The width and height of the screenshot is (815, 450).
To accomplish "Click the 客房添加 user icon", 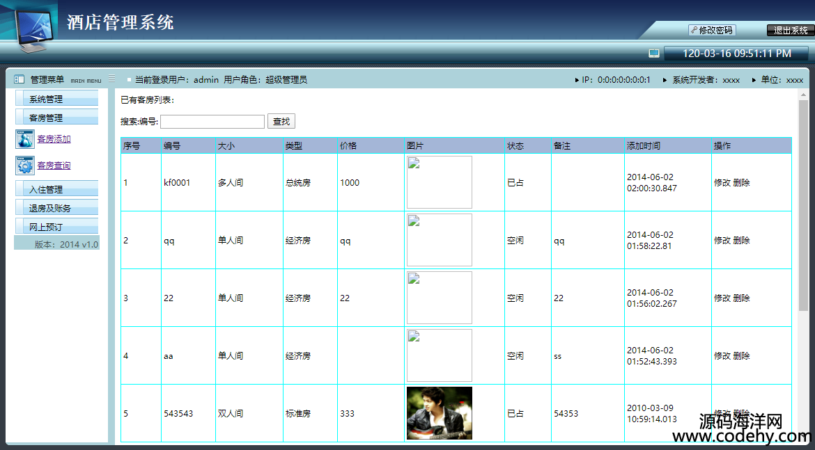I will 25,139.
